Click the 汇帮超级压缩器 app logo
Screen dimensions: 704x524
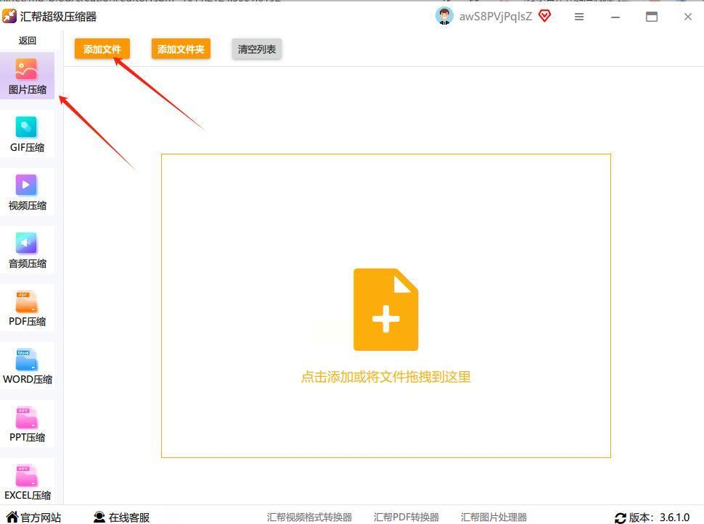click(9, 17)
